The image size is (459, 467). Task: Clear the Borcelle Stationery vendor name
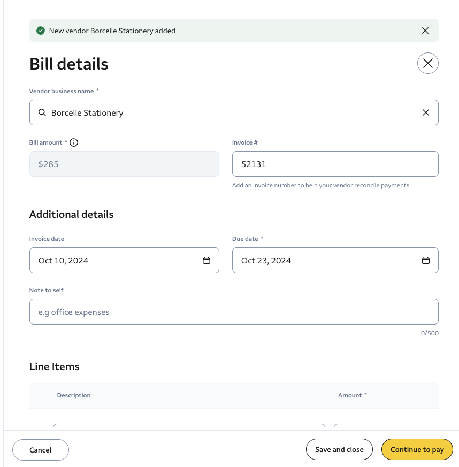(x=426, y=112)
